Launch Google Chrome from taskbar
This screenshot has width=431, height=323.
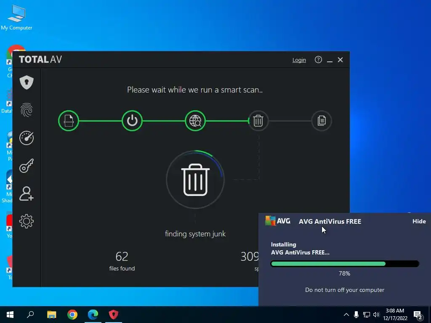(x=72, y=315)
